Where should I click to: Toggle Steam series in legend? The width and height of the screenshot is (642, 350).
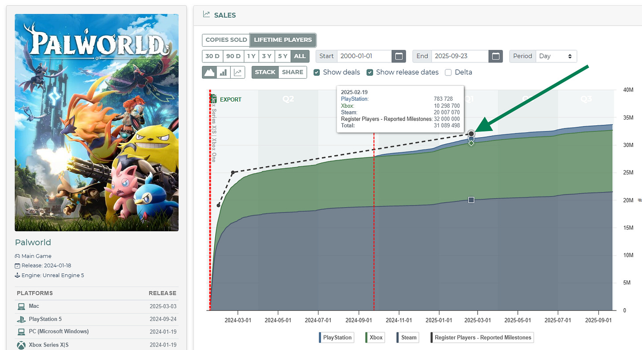coord(407,337)
